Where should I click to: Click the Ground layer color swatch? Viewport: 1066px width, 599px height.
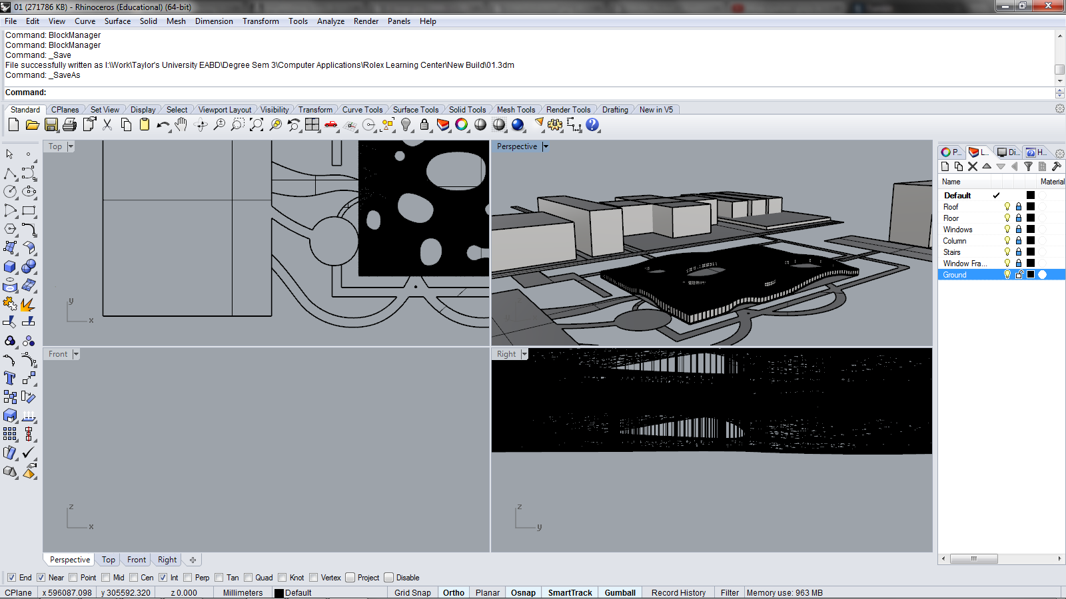point(1029,274)
